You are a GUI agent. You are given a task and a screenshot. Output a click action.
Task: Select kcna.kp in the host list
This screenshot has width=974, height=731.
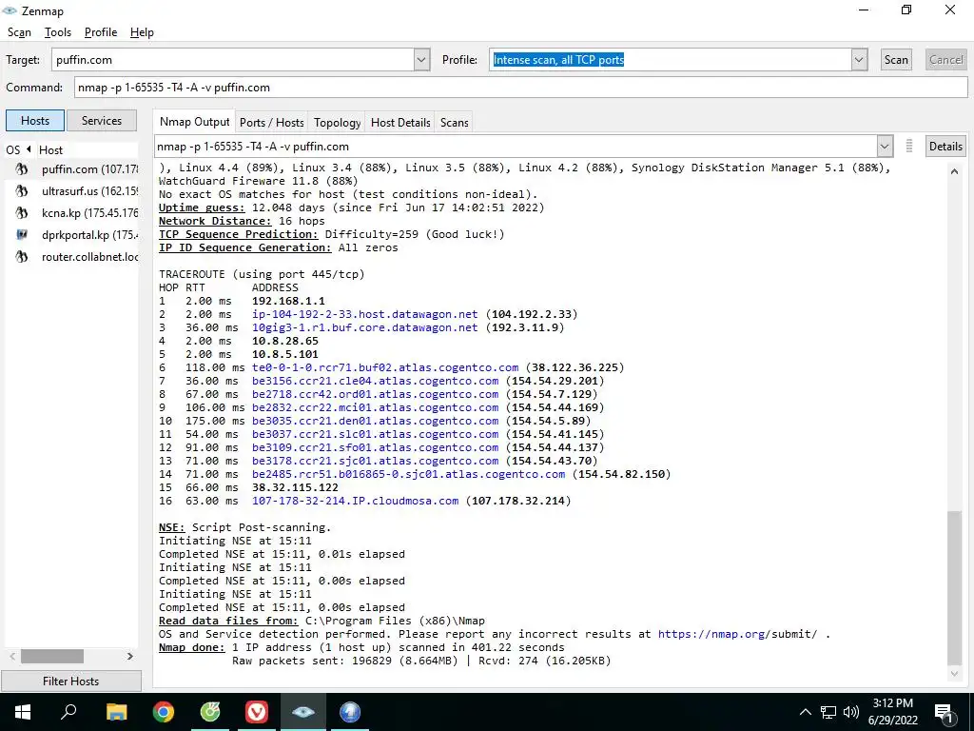click(72, 212)
